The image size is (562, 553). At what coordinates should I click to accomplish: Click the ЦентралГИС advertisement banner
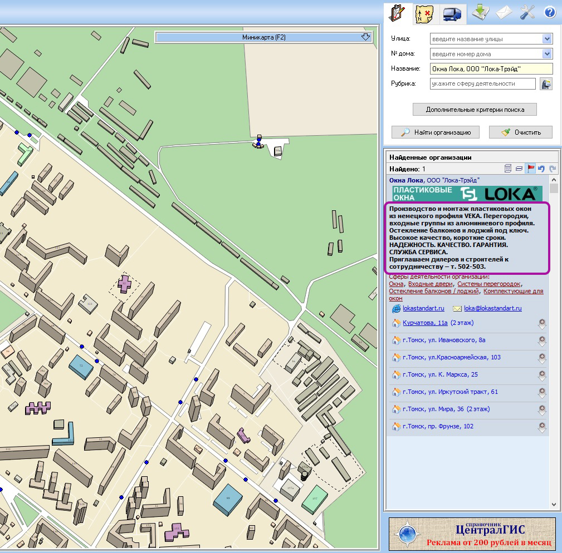(x=472, y=534)
